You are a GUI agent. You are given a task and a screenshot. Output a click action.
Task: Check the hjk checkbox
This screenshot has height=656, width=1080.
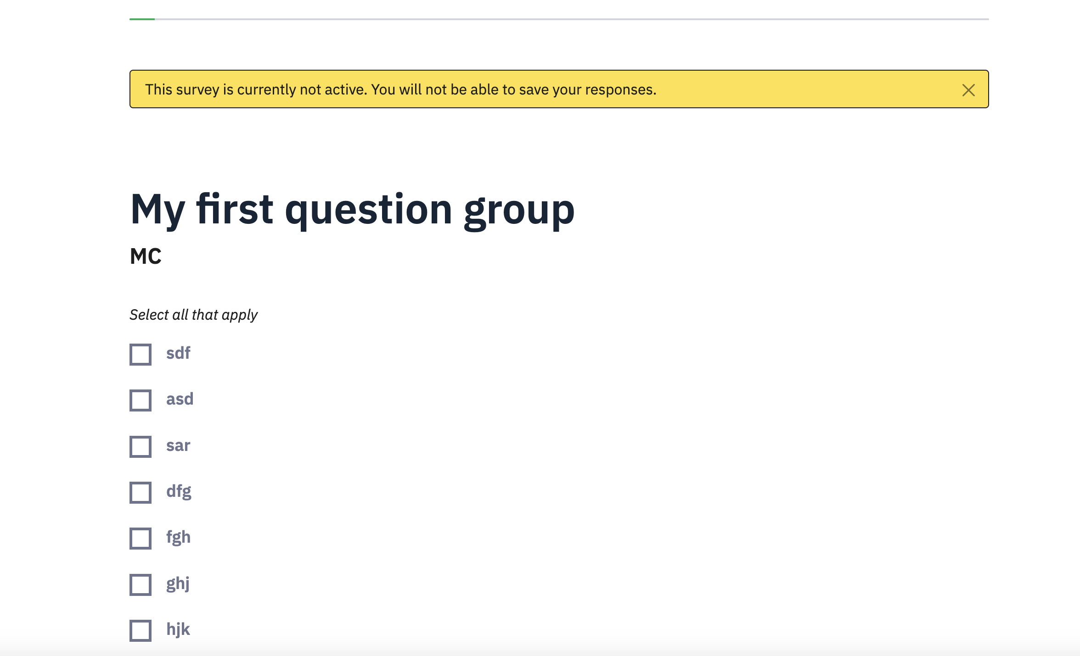[141, 631]
